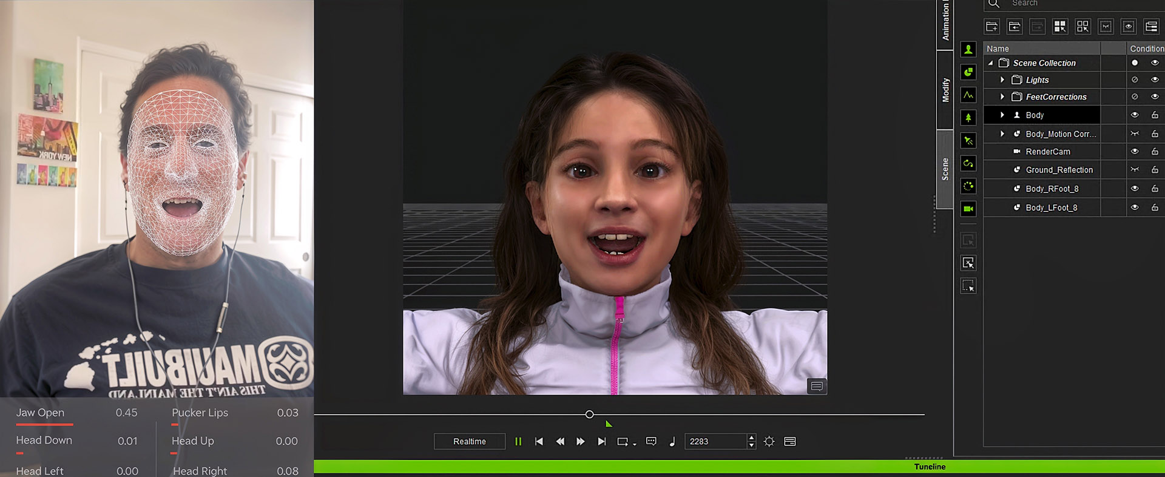Click the camera filter icon in scene sidebar
This screenshot has height=477, width=1165.
(x=968, y=209)
